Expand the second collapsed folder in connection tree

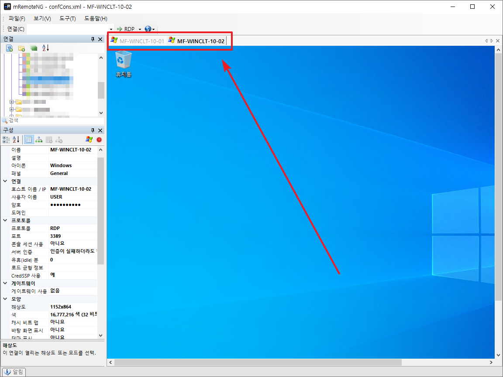point(11,110)
